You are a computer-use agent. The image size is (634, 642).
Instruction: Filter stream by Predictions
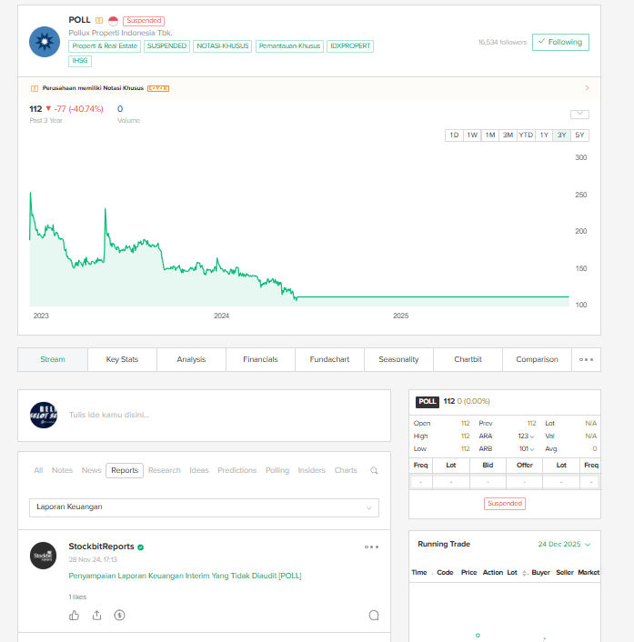click(237, 470)
